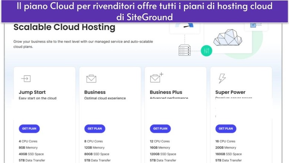This screenshot has height=163, width=289.
Task: Click '5TB Data Transfer' in Super Power
Action: [229, 160]
